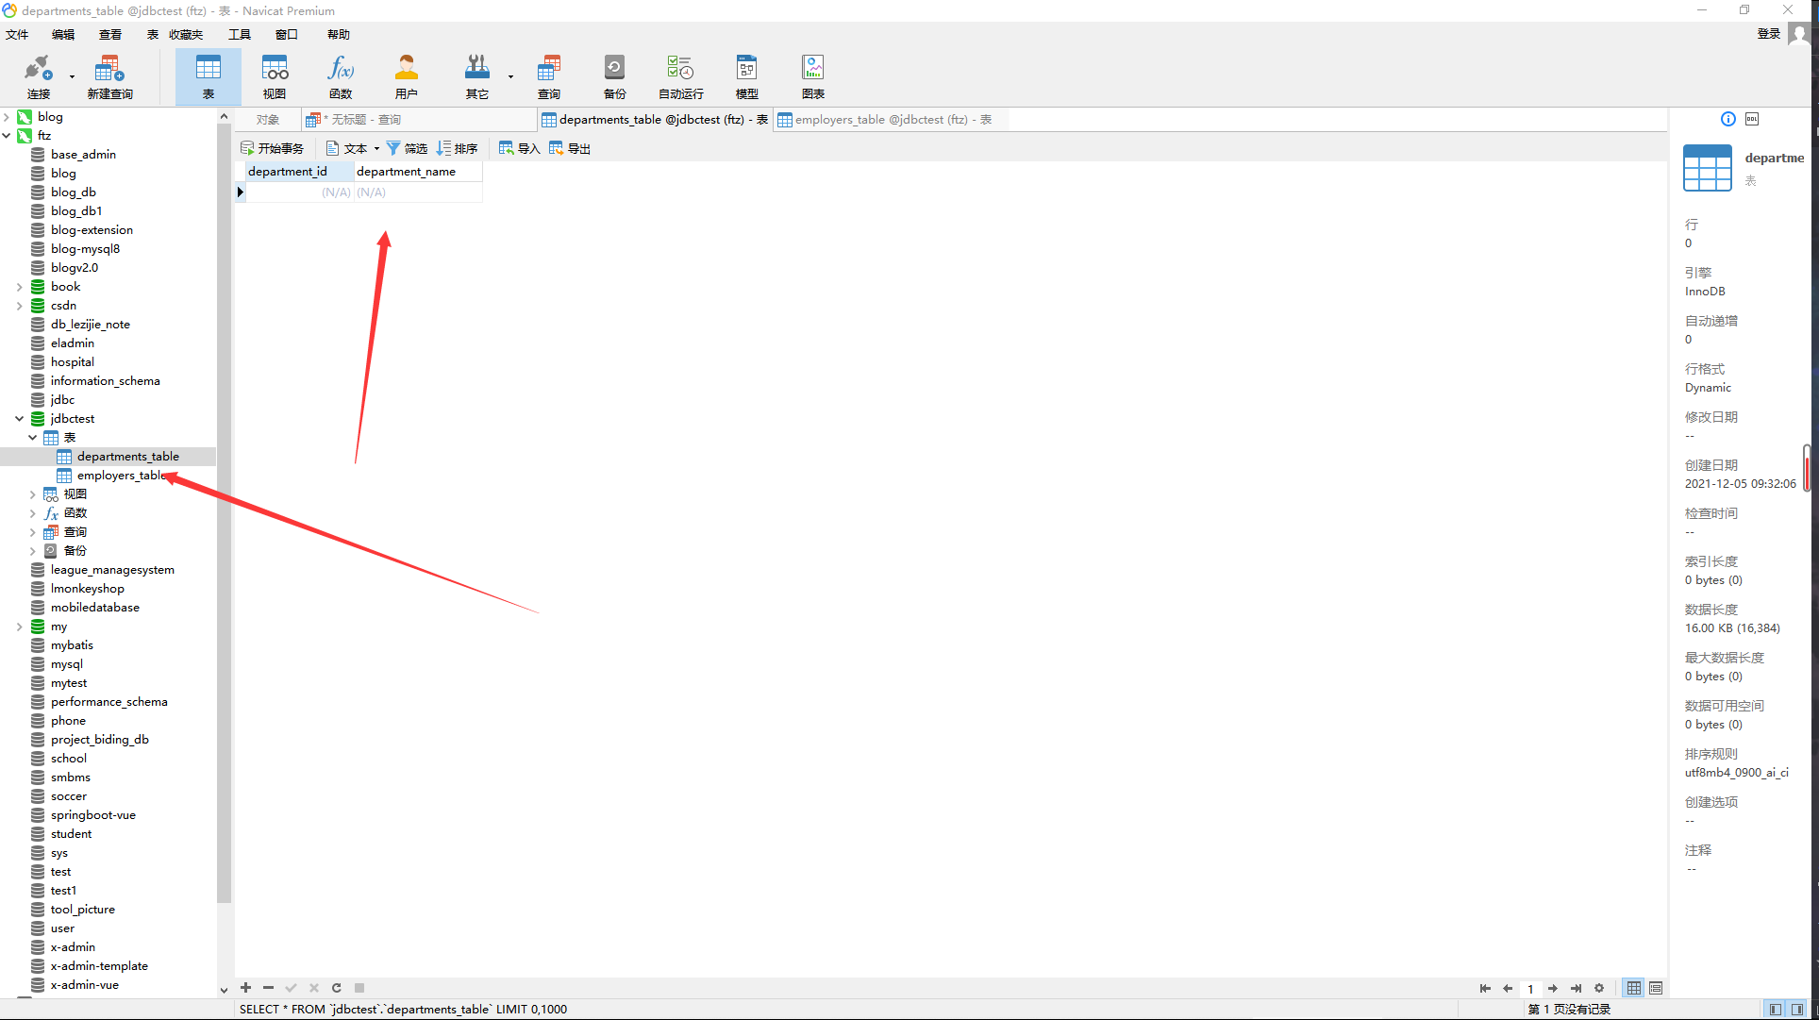Click the department_name (N/A) cell
This screenshot has width=1819, height=1020.
(418, 192)
